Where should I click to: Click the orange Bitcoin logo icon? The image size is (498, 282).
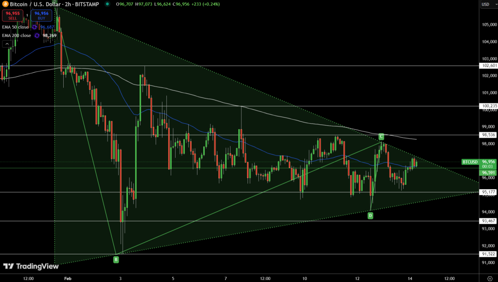(5, 4)
